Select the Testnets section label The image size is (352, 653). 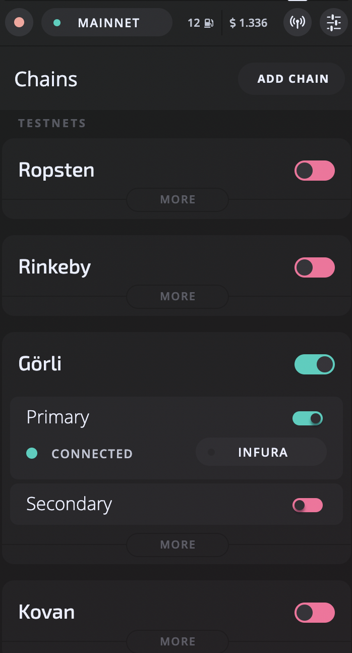[x=52, y=123]
